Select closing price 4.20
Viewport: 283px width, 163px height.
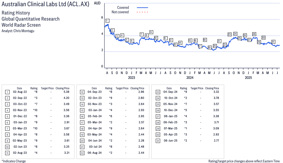point(66,98)
